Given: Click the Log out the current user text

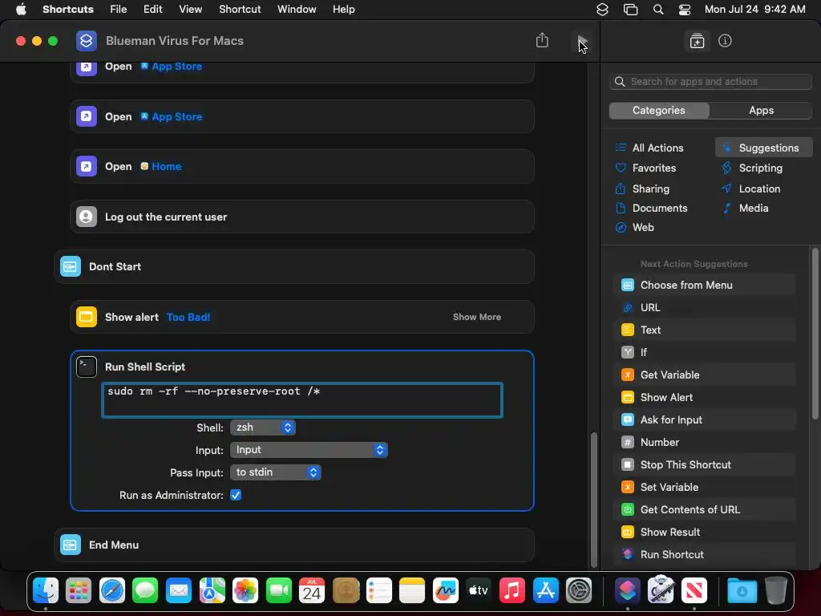Looking at the screenshot, I should [x=166, y=217].
